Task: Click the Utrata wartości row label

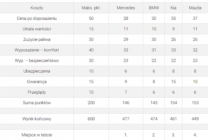Action: pyautogui.click(x=37, y=29)
